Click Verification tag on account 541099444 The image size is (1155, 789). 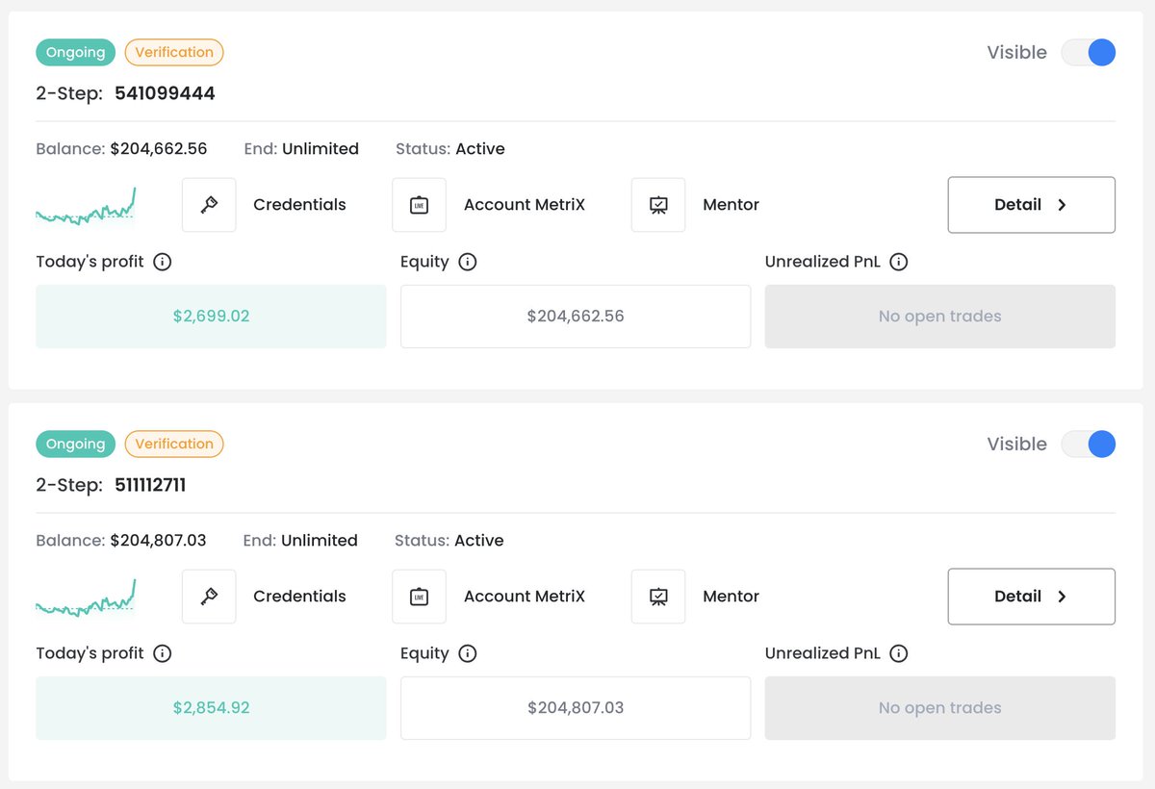[174, 52]
